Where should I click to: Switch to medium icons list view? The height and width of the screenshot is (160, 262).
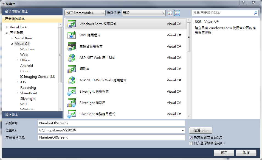click(177, 13)
